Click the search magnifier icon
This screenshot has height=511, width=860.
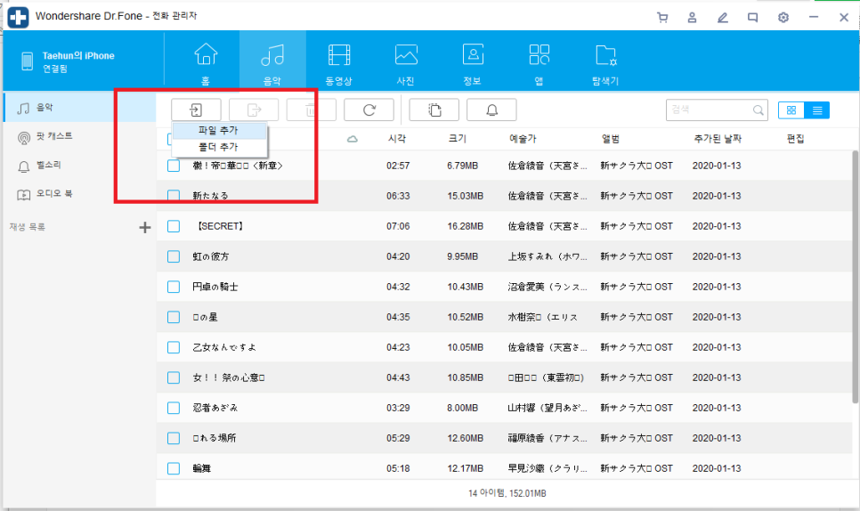coord(758,110)
